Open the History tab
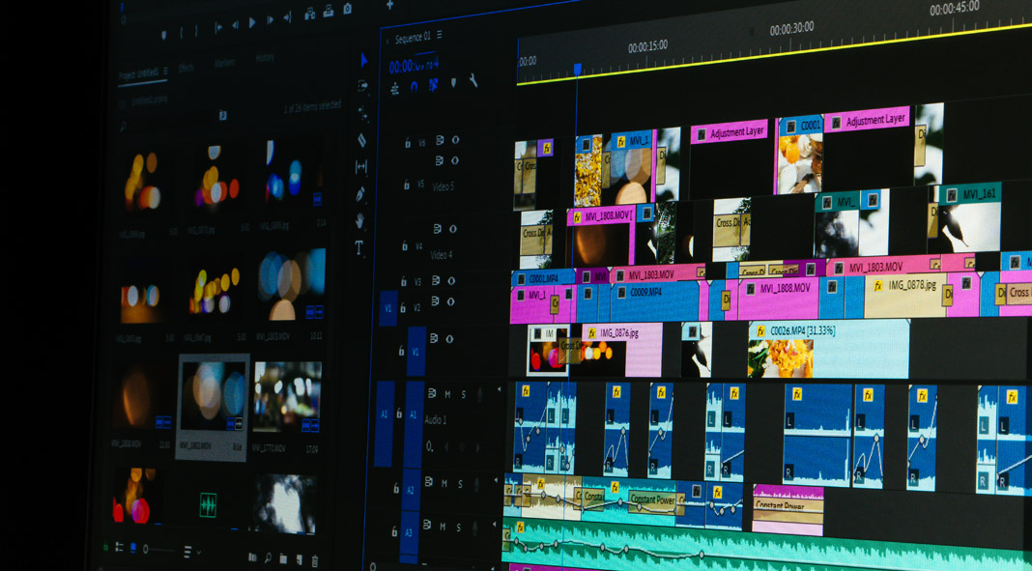The image size is (1032, 571). (x=265, y=58)
